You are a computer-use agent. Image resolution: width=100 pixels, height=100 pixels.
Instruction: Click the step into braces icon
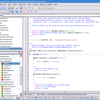32,11
